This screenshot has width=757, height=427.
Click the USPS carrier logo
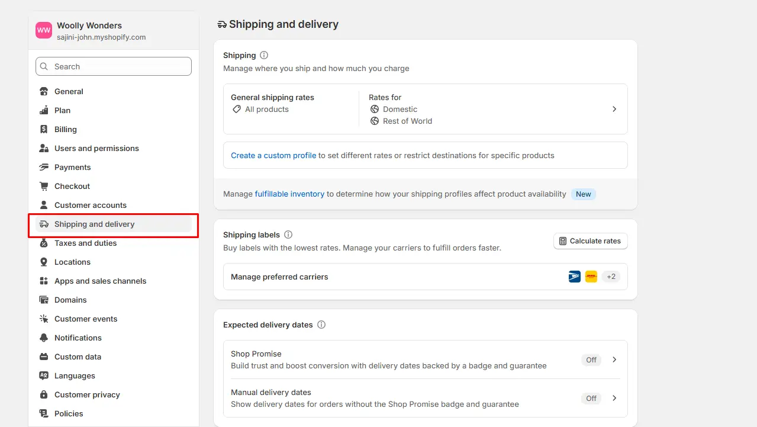coord(575,277)
